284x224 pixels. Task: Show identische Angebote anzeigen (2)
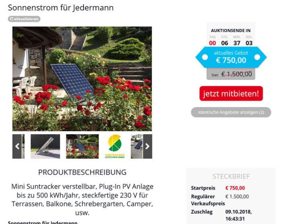point(231,112)
